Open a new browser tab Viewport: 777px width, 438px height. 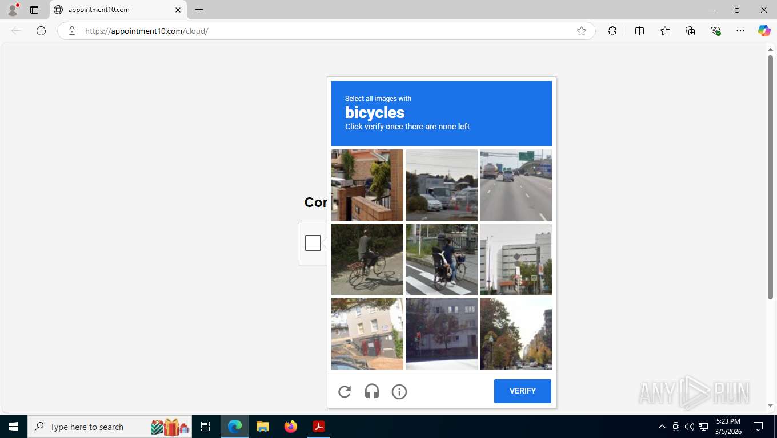click(x=199, y=10)
